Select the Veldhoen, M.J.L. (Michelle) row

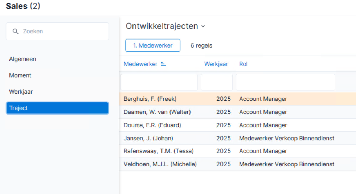pyautogui.click(x=237, y=164)
